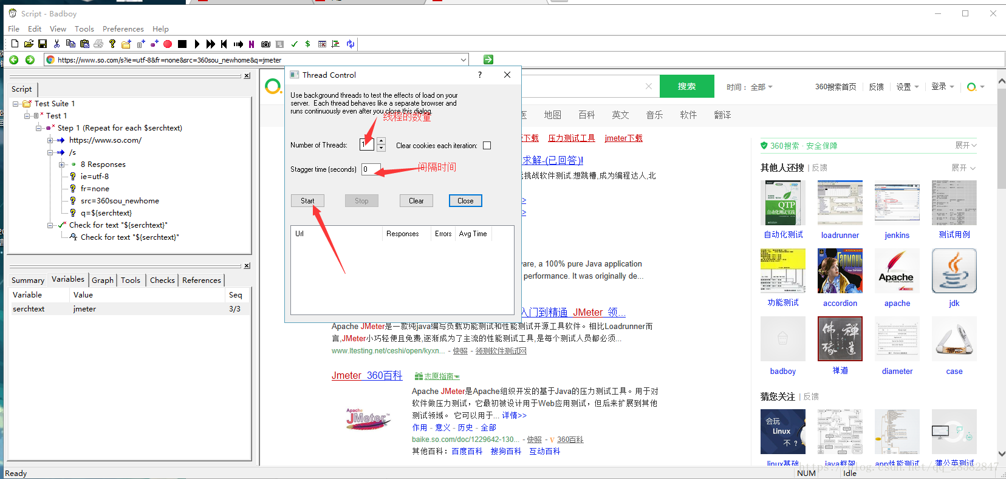The height and width of the screenshot is (479, 1006).
Task: Open data table grid icon
Action: 322,44
